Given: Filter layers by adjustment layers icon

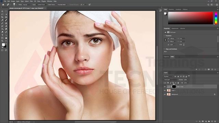Looking at the screenshot, I should click(178, 77).
